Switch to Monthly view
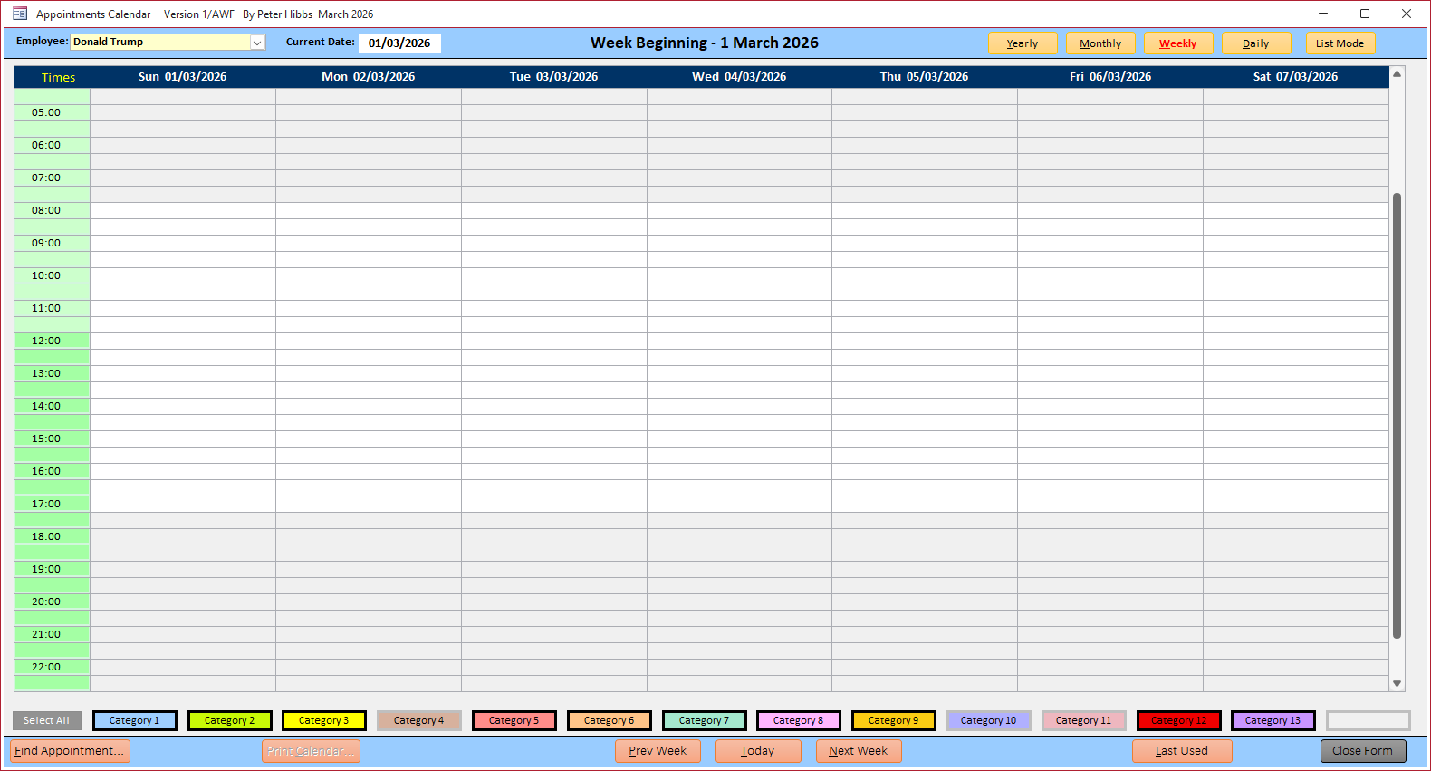 [x=1100, y=43]
